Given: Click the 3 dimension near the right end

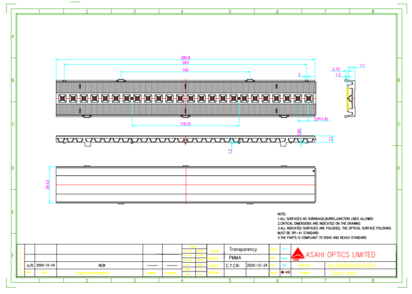Looking at the screenshot, I should (x=299, y=75).
